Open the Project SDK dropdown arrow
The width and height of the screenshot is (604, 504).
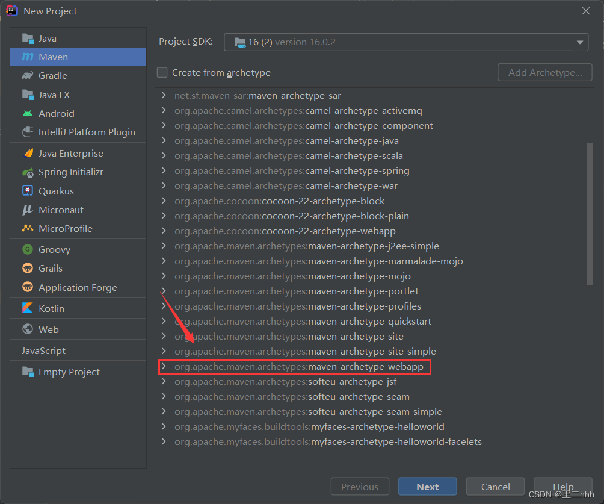point(580,42)
